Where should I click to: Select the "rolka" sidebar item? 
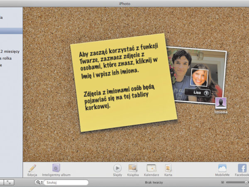[x=7, y=58]
